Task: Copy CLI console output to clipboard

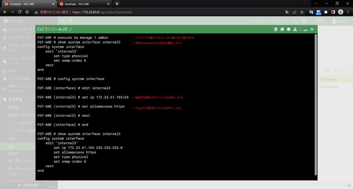Action: 282,29
